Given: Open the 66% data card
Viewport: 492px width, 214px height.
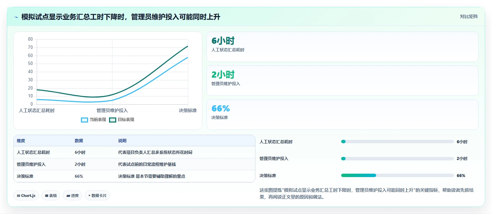Looking at the screenshot, I should [x=342, y=115].
